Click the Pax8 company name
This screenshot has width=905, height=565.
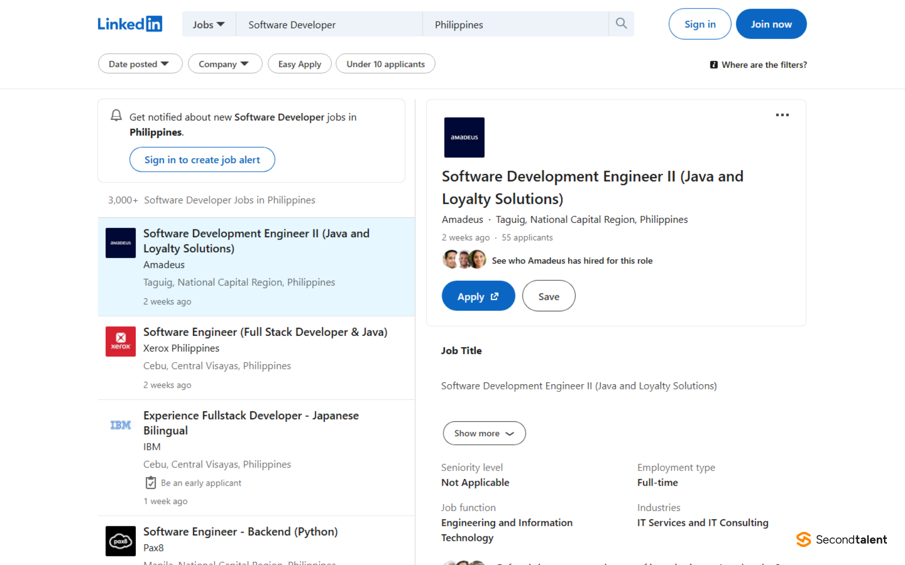[x=153, y=547]
